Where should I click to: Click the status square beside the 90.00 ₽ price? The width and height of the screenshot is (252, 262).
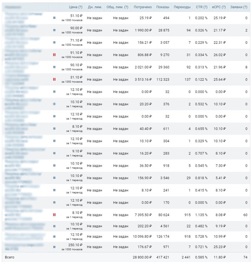tap(54, 30)
